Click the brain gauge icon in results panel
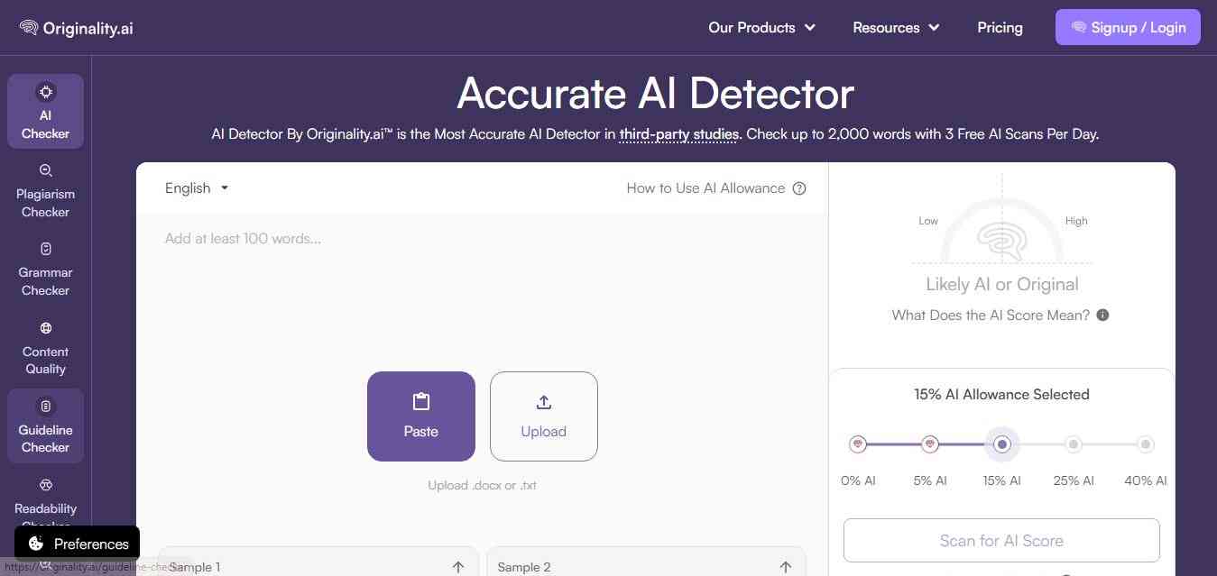 pyautogui.click(x=1001, y=242)
